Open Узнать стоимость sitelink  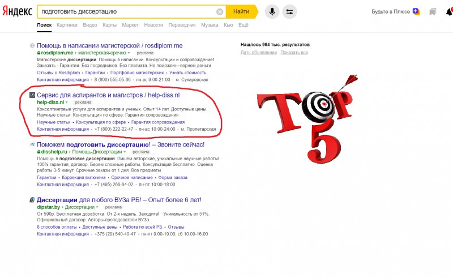point(187,72)
